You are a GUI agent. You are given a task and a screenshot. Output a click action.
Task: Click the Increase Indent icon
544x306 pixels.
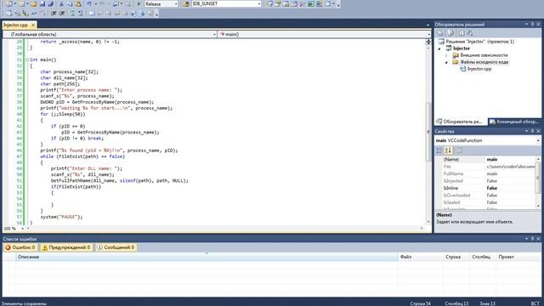[x=62, y=14]
